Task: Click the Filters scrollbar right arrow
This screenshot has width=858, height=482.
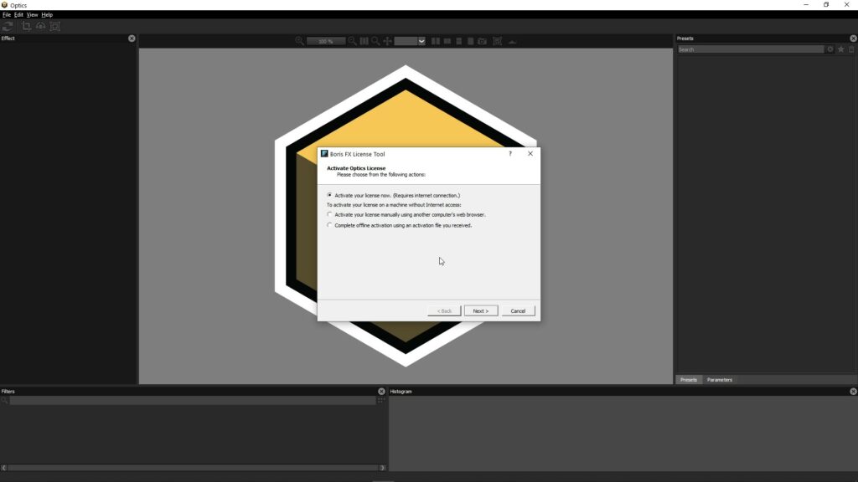Action: [x=382, y=468]
